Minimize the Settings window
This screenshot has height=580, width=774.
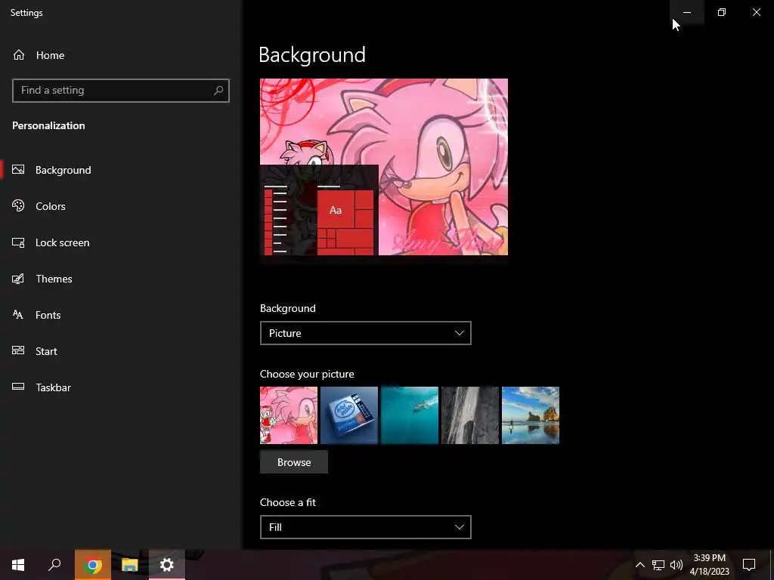coord(687,12)
